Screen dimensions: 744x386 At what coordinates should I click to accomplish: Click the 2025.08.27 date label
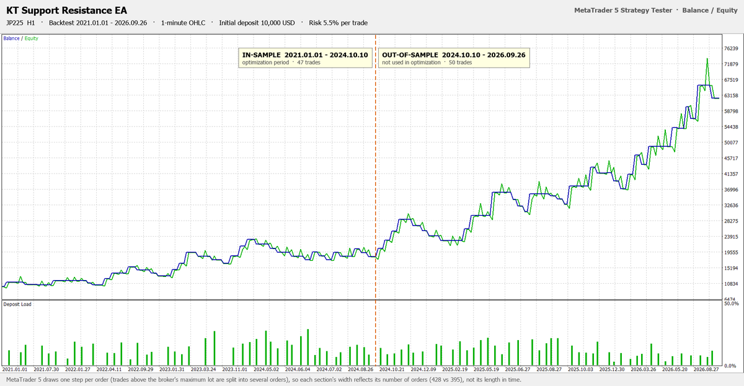tap(549, 369)
